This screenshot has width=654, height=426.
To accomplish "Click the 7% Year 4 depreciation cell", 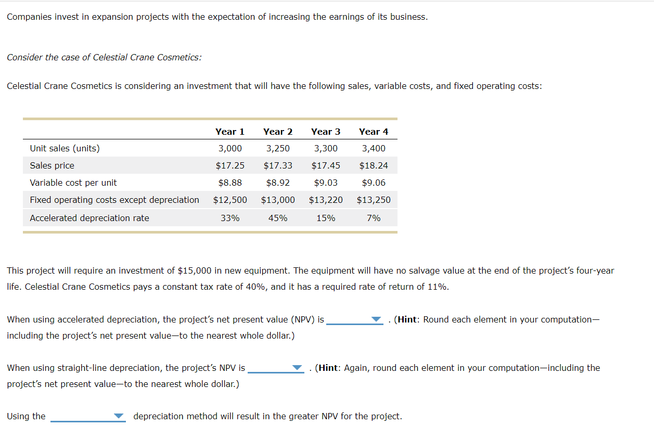I will (374, 218).
